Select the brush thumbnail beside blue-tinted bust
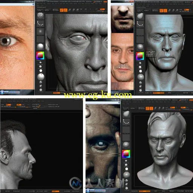 point(140,16)
